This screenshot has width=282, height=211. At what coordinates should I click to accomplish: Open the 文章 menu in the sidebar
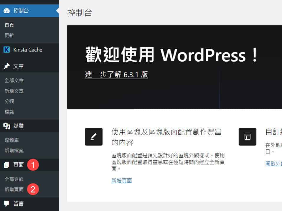(x=29, y=66)
